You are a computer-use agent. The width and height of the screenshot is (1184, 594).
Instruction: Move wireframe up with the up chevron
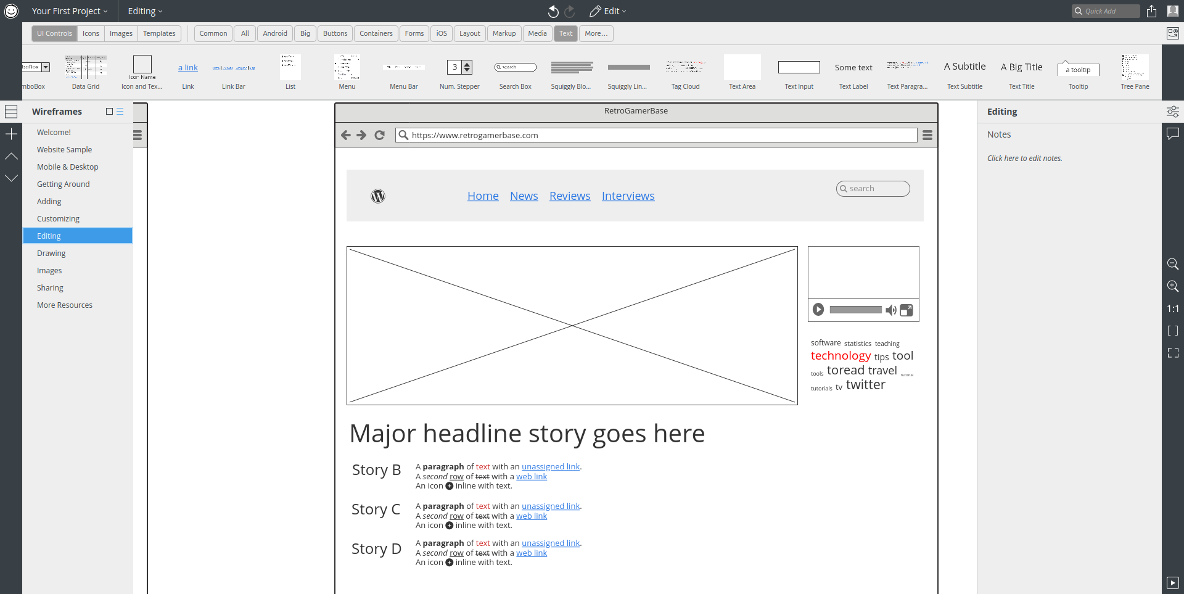point(11,156)
